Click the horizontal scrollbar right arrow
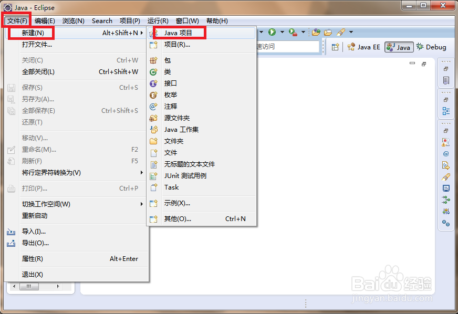458x314 pixels. pyautogui.click(x=58, y=286)
